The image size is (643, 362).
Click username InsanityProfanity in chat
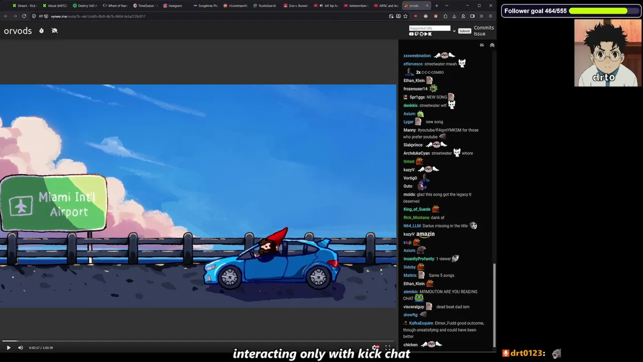click(x=418, y=259)
